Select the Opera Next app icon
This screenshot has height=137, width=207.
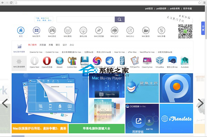34,61
